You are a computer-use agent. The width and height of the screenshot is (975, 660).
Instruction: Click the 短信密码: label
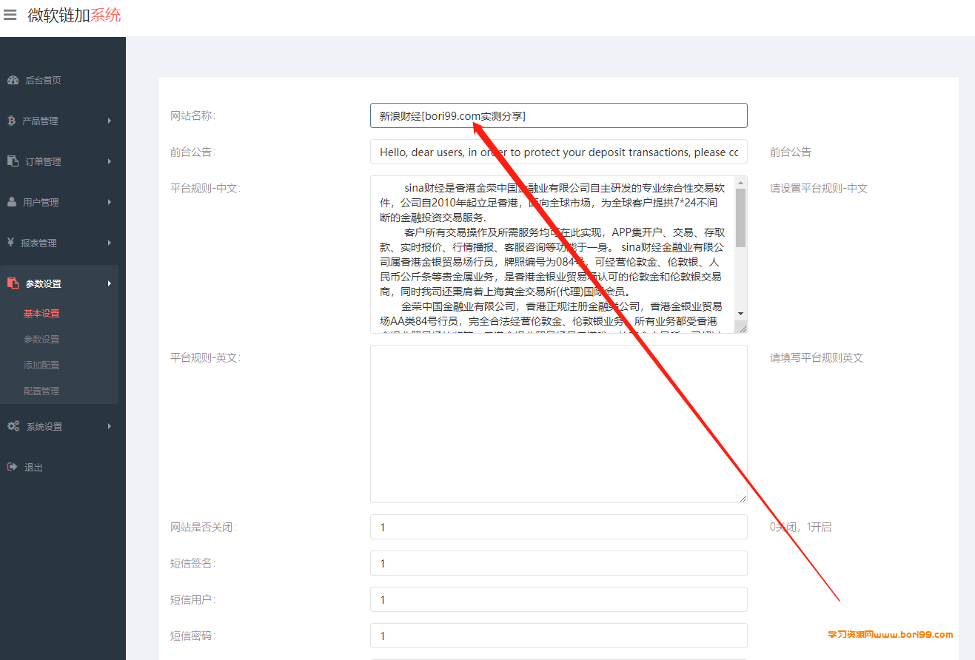[x=192, y=636]
